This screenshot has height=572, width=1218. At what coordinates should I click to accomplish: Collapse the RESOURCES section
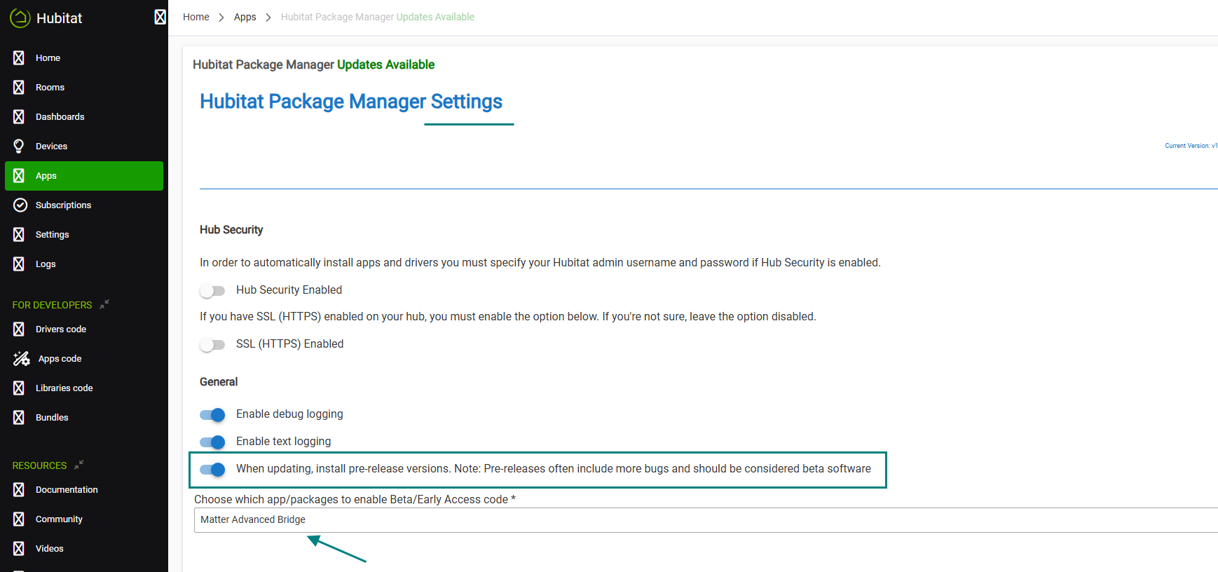click(79, 465)
